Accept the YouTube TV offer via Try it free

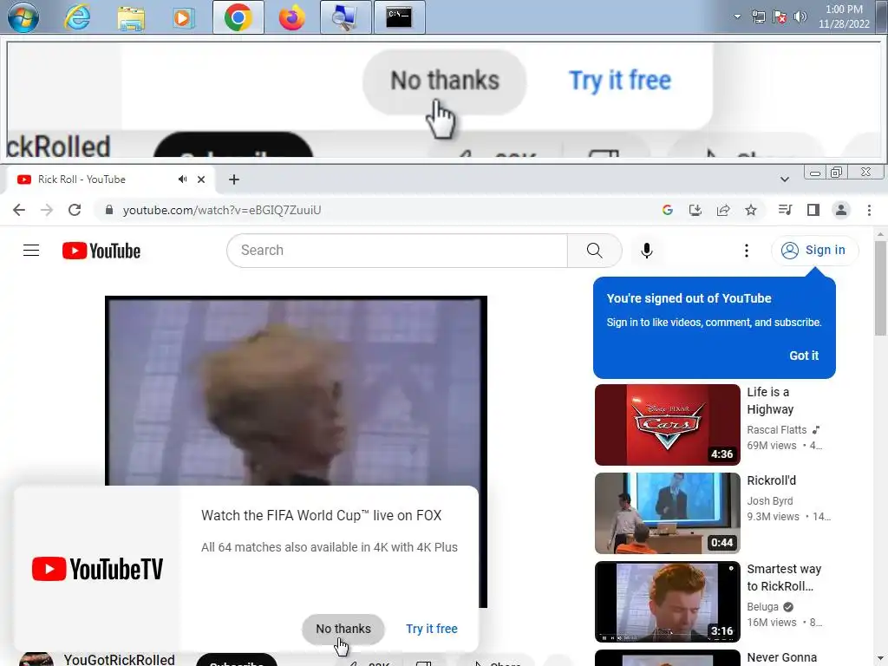coord(432,629)
